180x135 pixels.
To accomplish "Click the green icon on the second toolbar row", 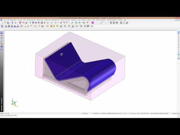I will point(92,26).
